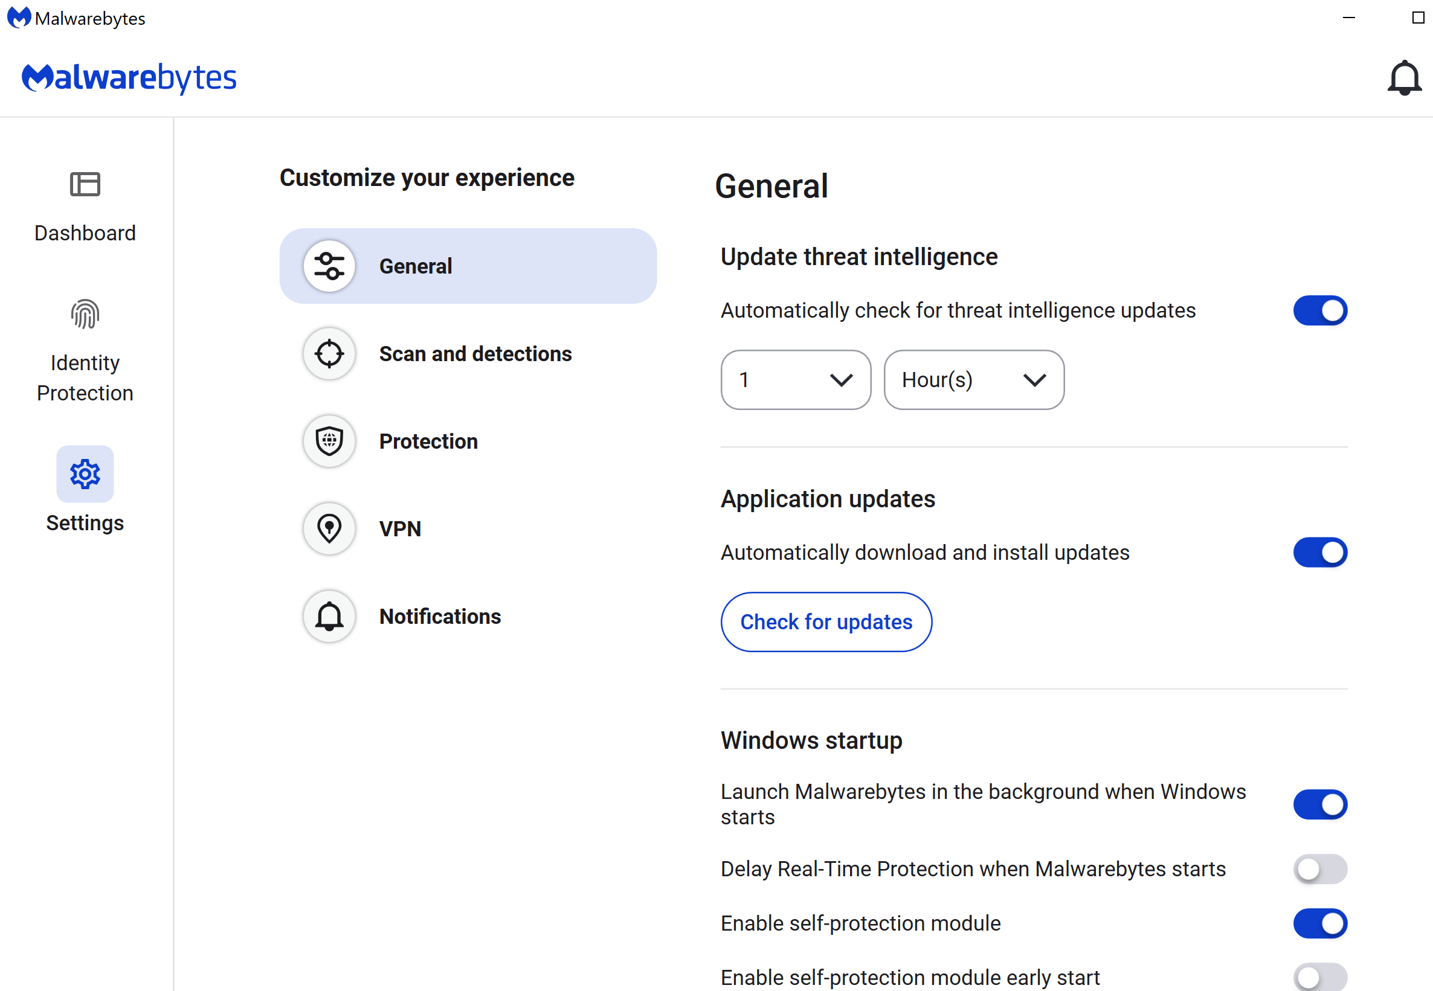
Task: Click the Scan and detections crosshair icon
Action: point(329,354)
